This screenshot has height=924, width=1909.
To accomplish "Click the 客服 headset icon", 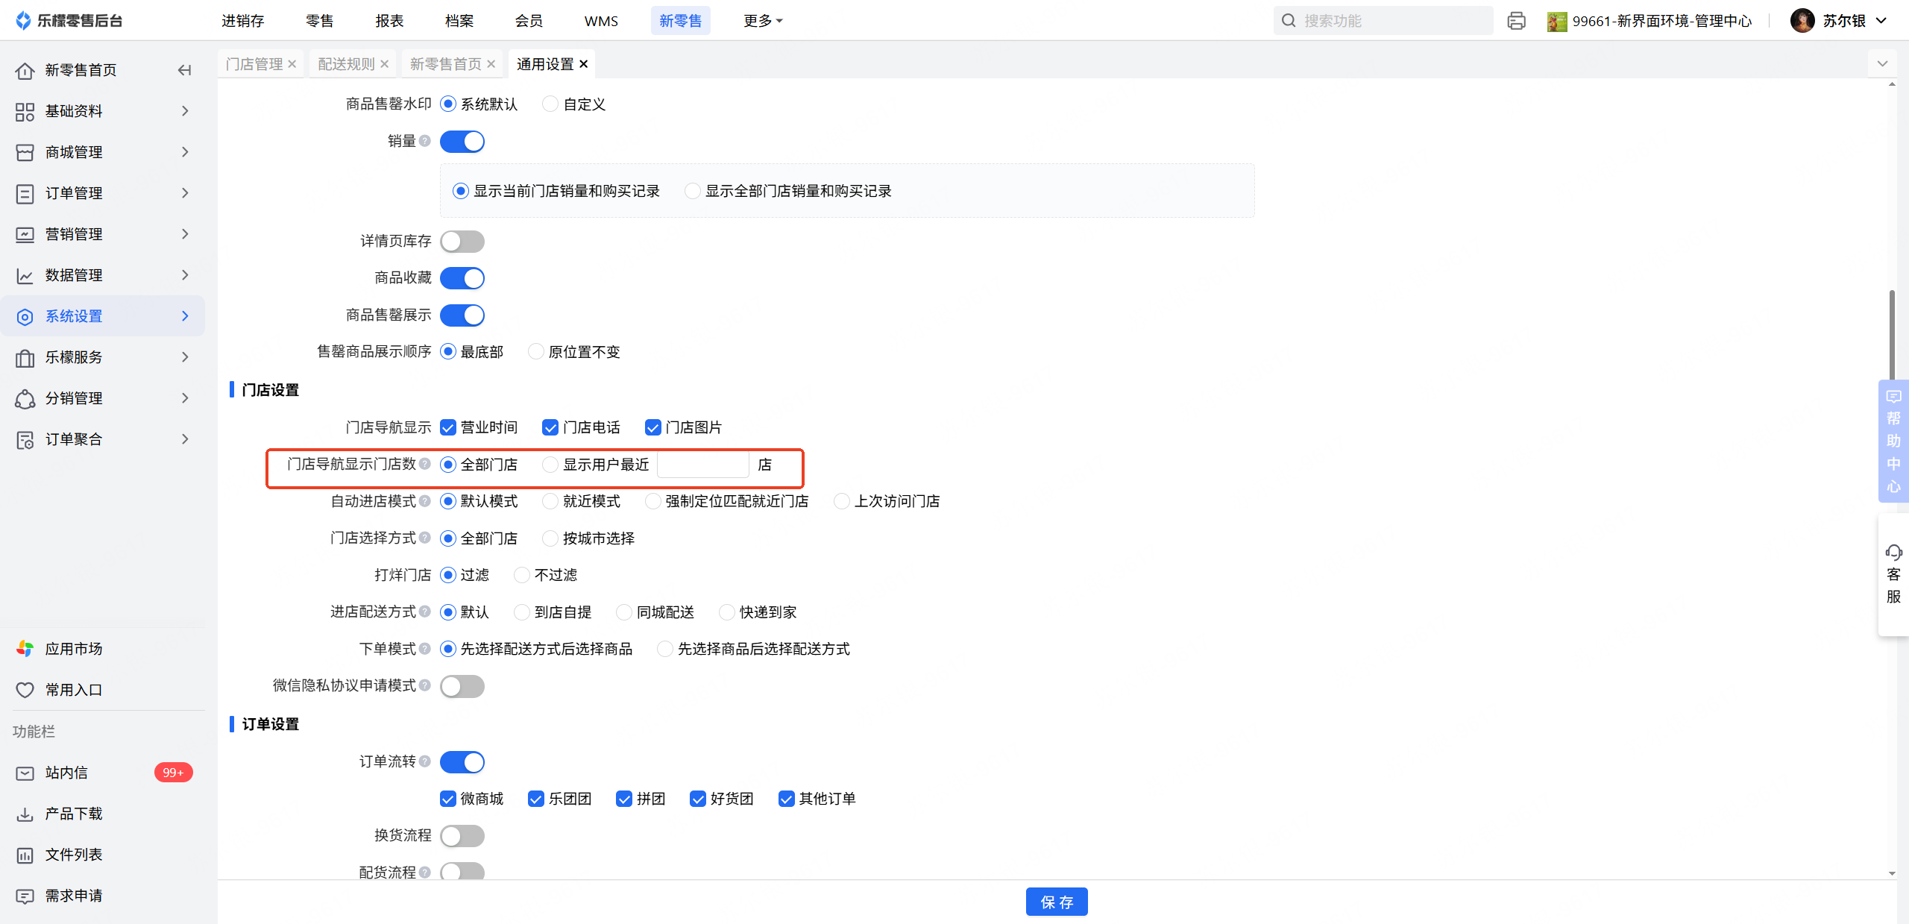I will coord(1893,553).
